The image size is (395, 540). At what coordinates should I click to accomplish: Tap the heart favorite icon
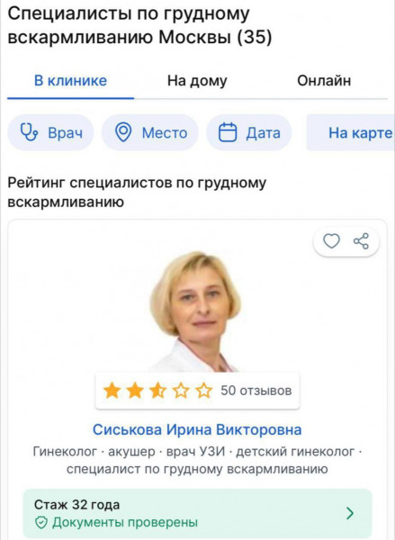[331, 241]
